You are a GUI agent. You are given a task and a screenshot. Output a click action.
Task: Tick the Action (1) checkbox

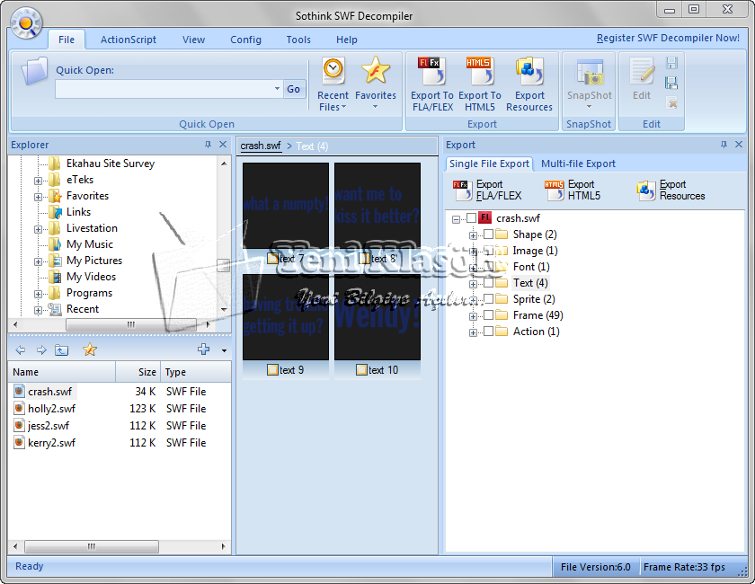489,332
